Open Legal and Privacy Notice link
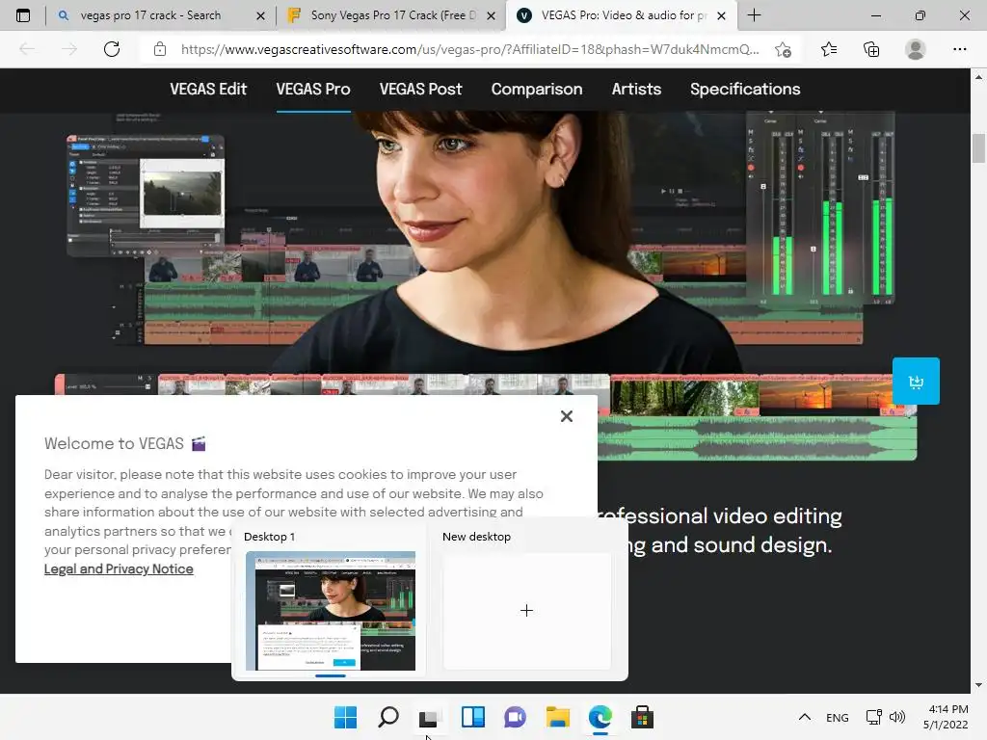 pyautogui.click(x=119, y=568)
